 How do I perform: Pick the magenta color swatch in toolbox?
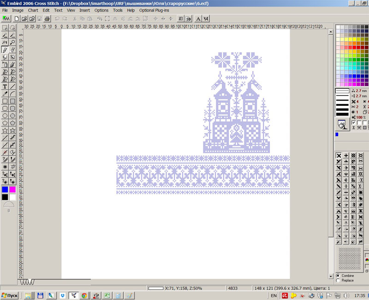tap(12, 189)
